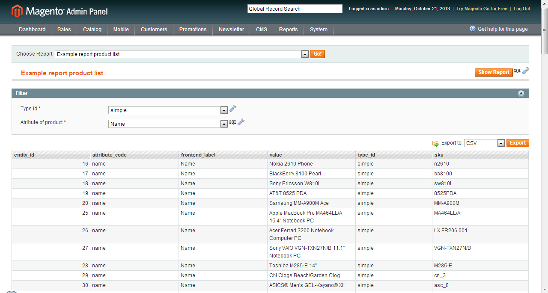Click the sku cell asc_8
This screenshot has width=548, height=293.
click(480, 285)
